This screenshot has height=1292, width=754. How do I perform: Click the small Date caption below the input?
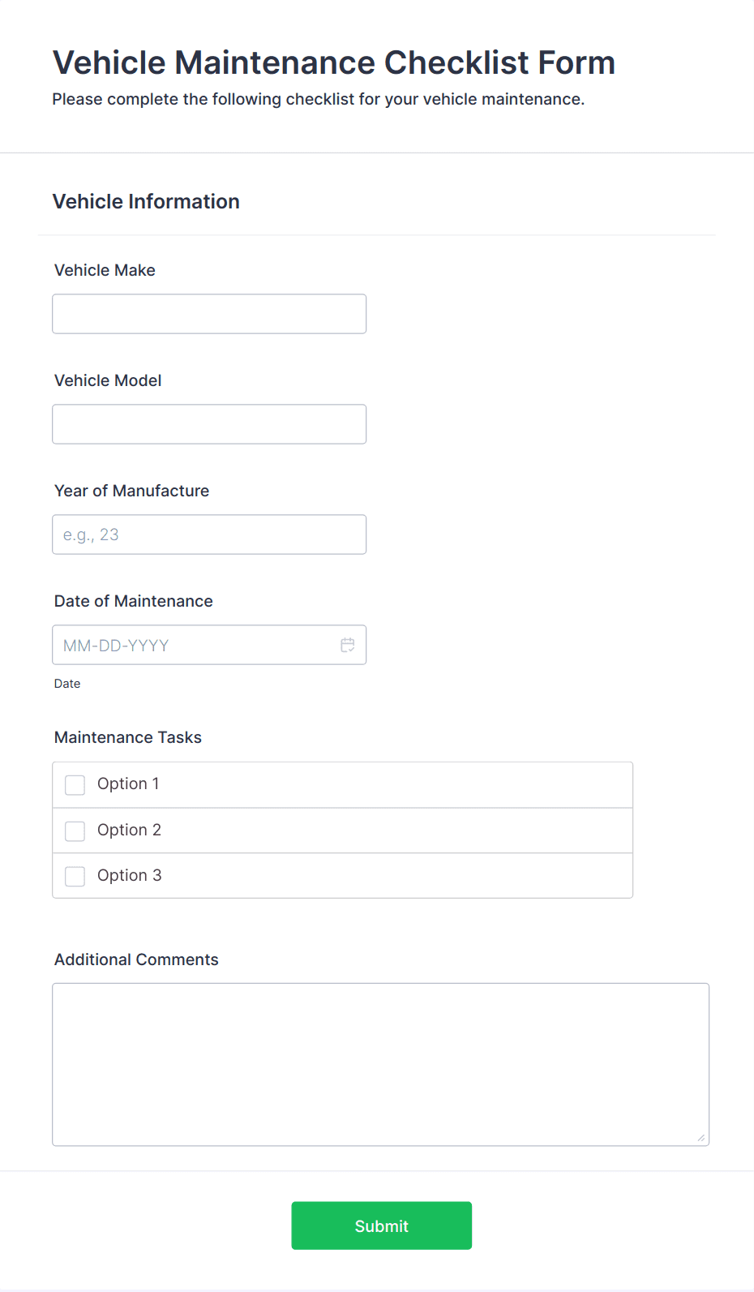(66, 684)
